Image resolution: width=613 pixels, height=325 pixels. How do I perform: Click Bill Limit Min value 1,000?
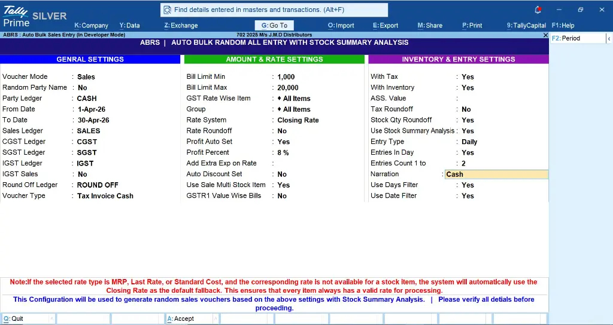pos(286,77)
